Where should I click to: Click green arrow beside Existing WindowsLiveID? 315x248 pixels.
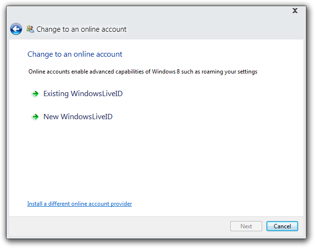pos(35,94)
